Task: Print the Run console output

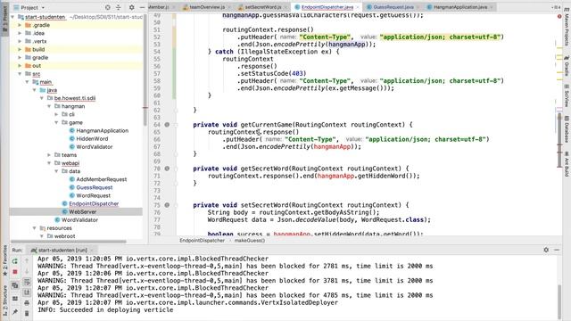Action: (x=27, y=303)
